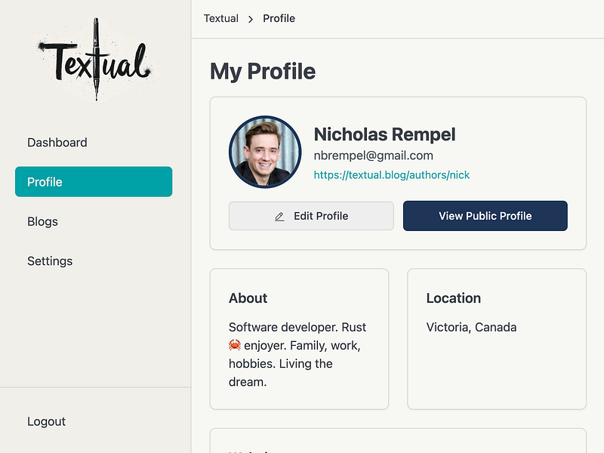Click the Victoria, Canada location text
Viewport: 604px width, 453px height.
[x=471, y=328]
